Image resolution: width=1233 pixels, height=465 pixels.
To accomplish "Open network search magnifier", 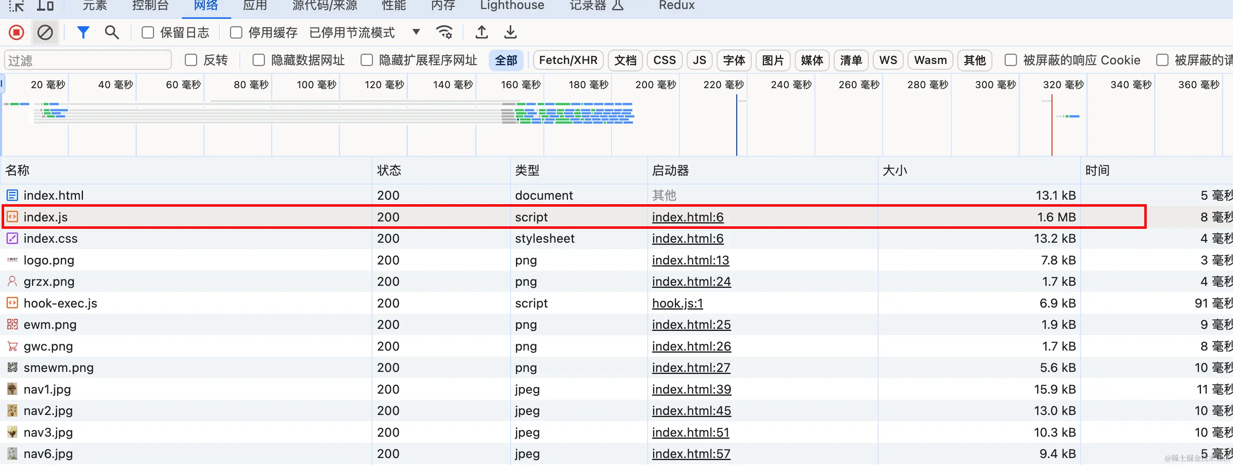I will tap(112, 32).
